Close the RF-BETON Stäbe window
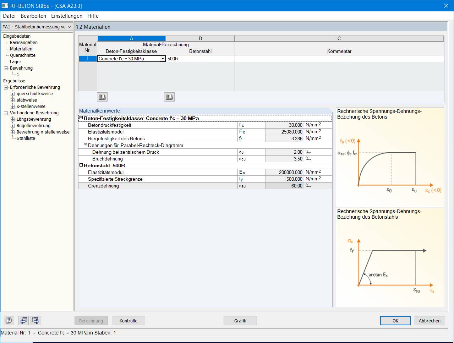 446,6
